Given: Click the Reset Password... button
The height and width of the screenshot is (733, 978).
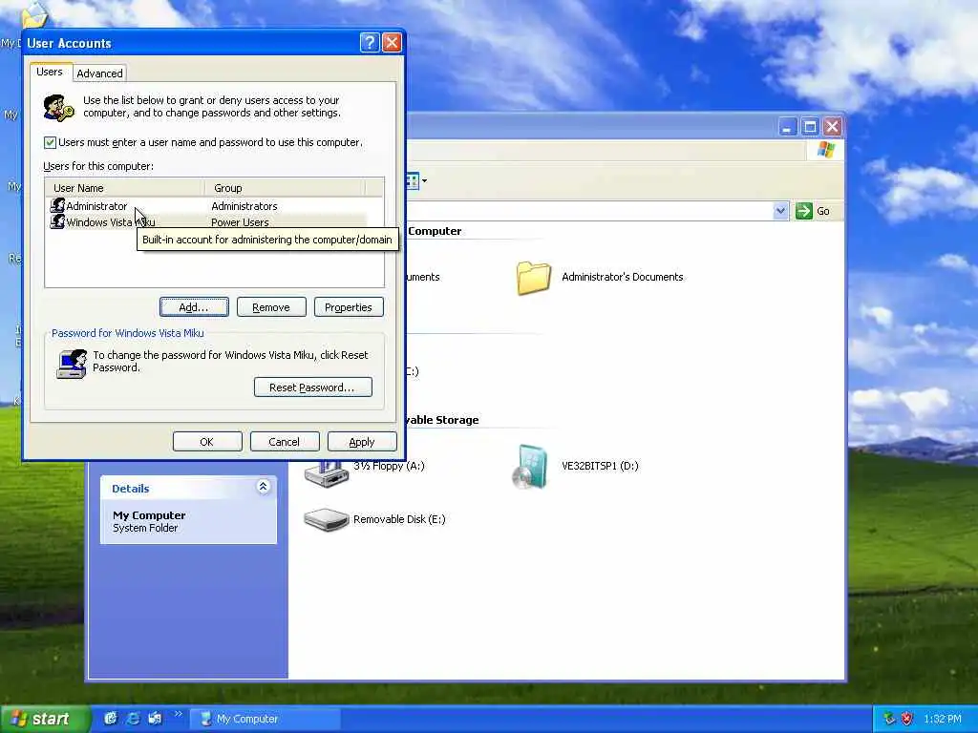Looking at the screenshot, I should (x=313, y=387).
